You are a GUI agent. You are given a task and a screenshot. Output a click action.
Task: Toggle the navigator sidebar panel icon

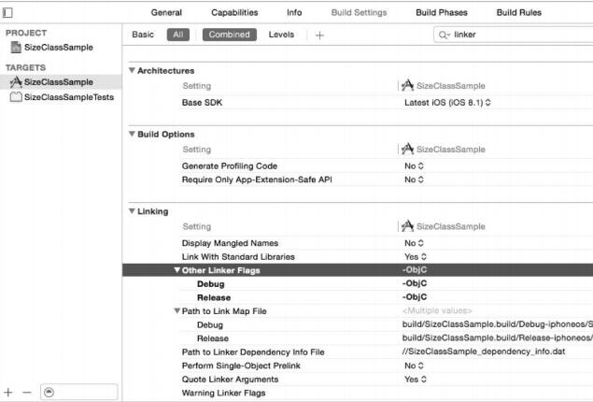click(x=8, y=12)
